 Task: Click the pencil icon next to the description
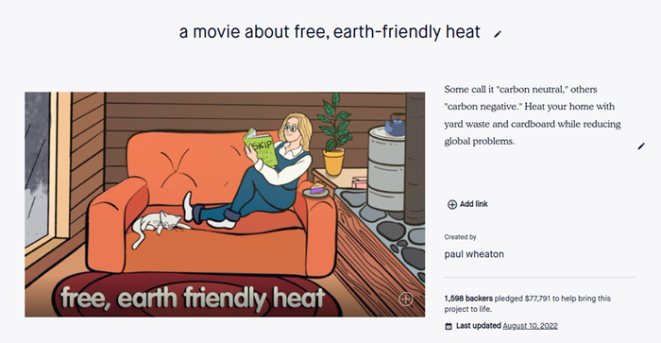point(641,146)
